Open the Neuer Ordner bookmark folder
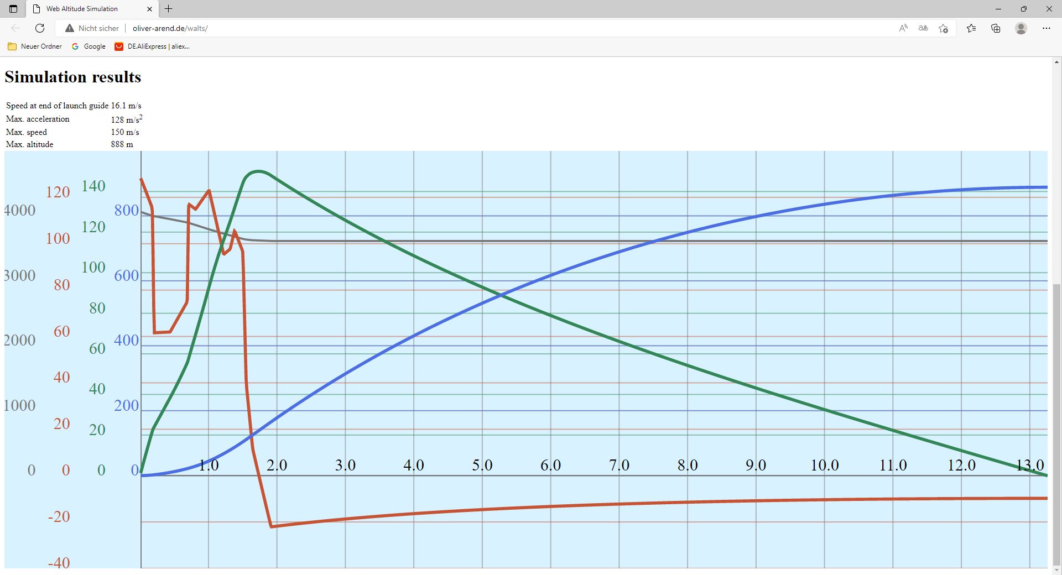 (35, 46)
